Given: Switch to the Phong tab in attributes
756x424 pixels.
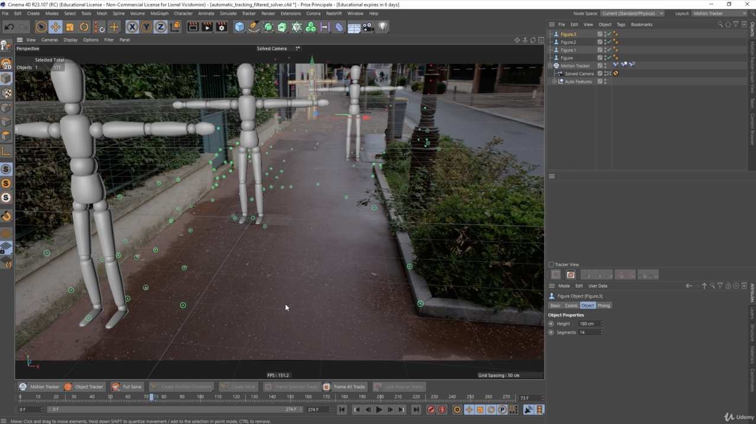Looking at the screenshot, I should 603,305.
